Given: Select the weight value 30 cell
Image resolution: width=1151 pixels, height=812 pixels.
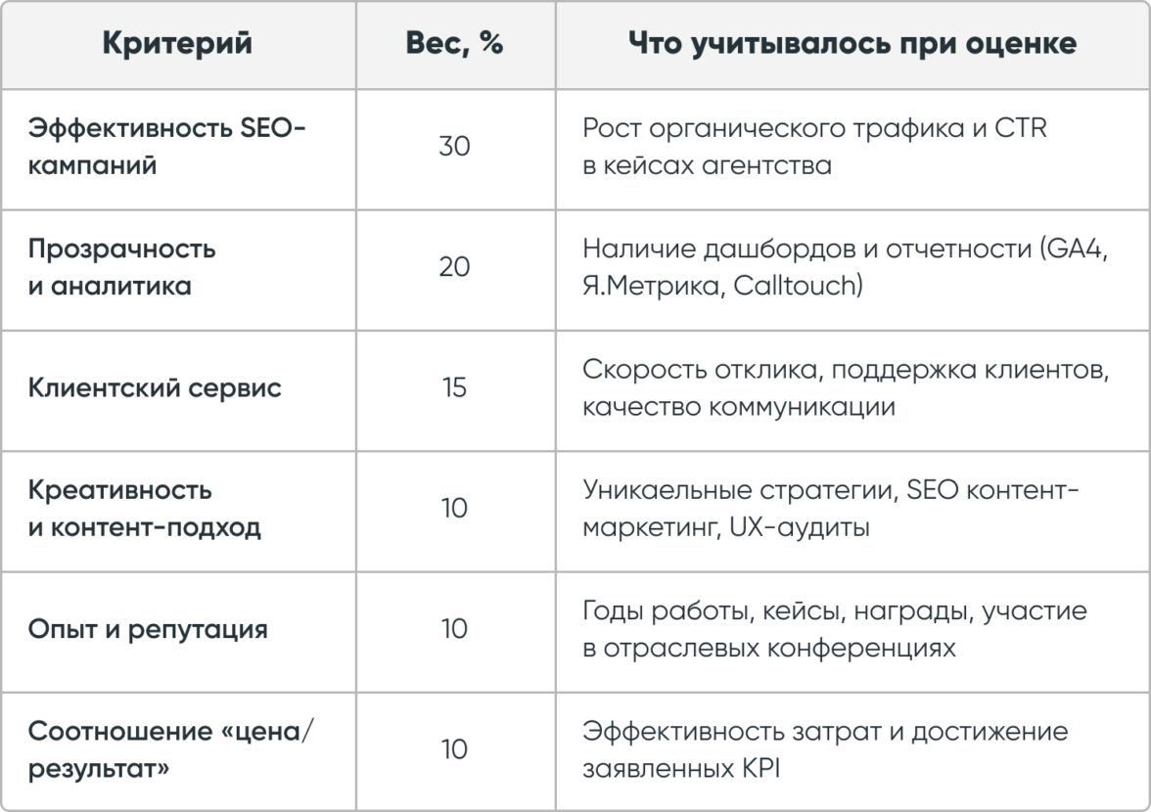Looking at the screenshot, I should [x=454, y=147].
